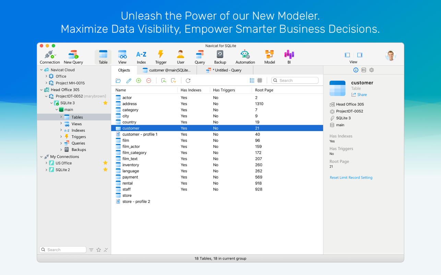Click the design table pencil icon
This screenshot has width=441, height=275.
[x=129, y=80]
